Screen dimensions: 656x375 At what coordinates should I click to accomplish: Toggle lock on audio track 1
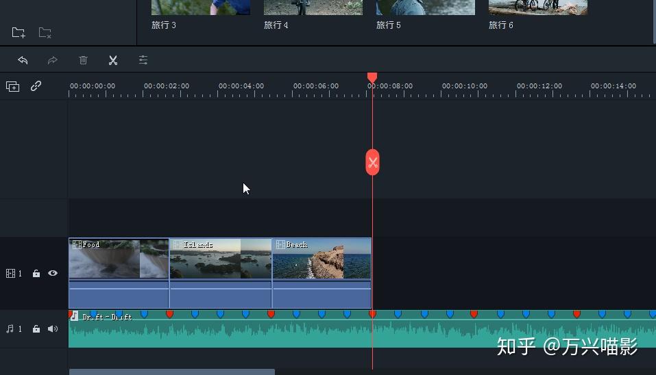tap(36, 329)
